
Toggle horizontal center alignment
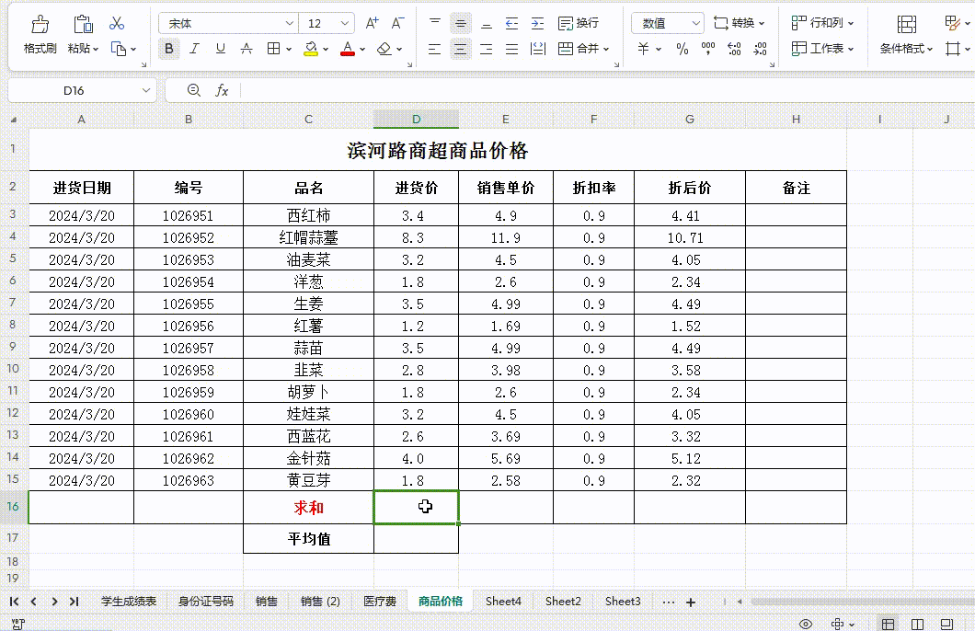click(x=461, y=49)
